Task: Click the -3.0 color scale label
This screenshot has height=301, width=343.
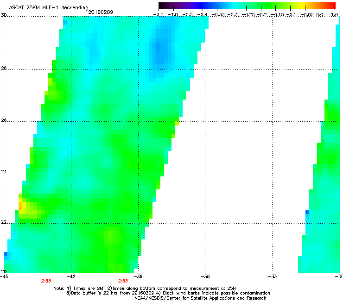Action: 158,15
